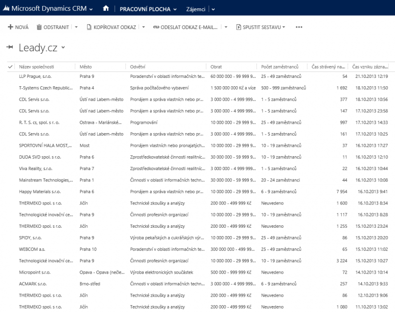Click the plus icon for NOVÁ
This screenshot has height=312, width=395.
[x=10, y=27]
